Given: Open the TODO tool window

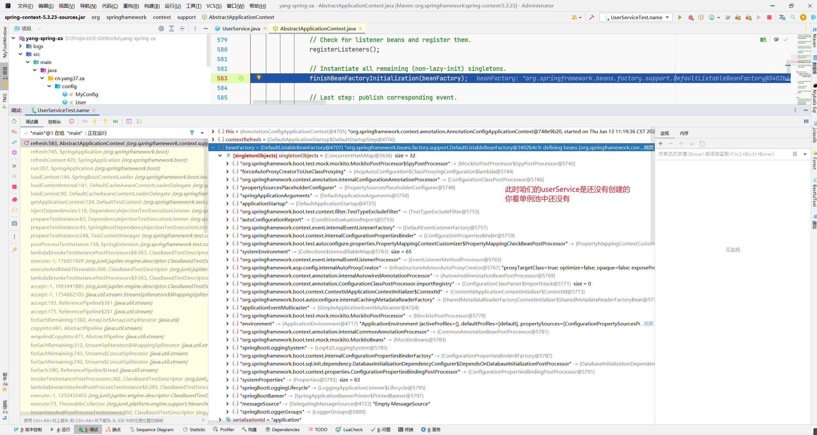Looking at the screenshot, I should pos(318,430).
